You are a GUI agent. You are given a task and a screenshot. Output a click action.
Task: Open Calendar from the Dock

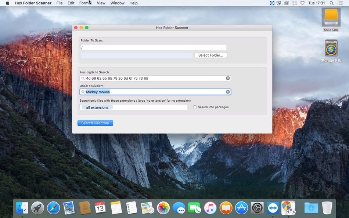(x=100, y=208)
